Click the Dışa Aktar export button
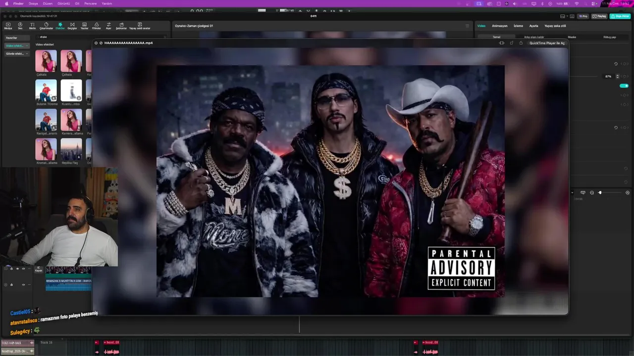Viewport: 634px width, 356px height. click(x=620, y=16)
